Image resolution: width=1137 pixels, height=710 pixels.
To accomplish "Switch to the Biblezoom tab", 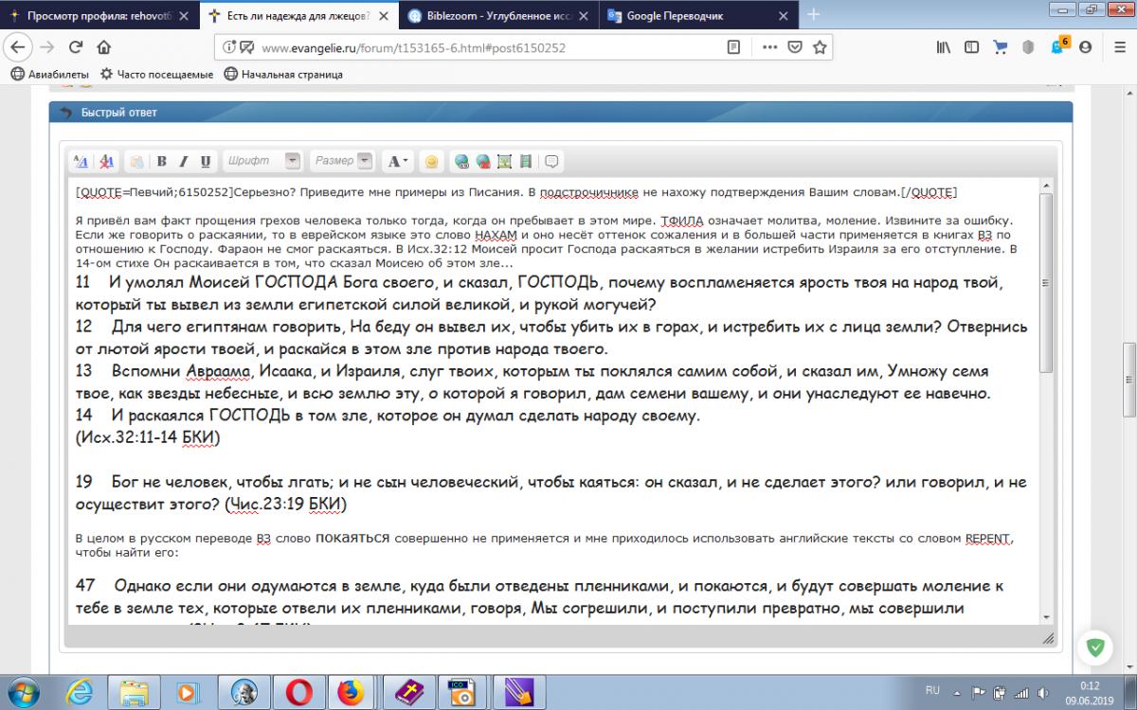I will pos(493,15).
